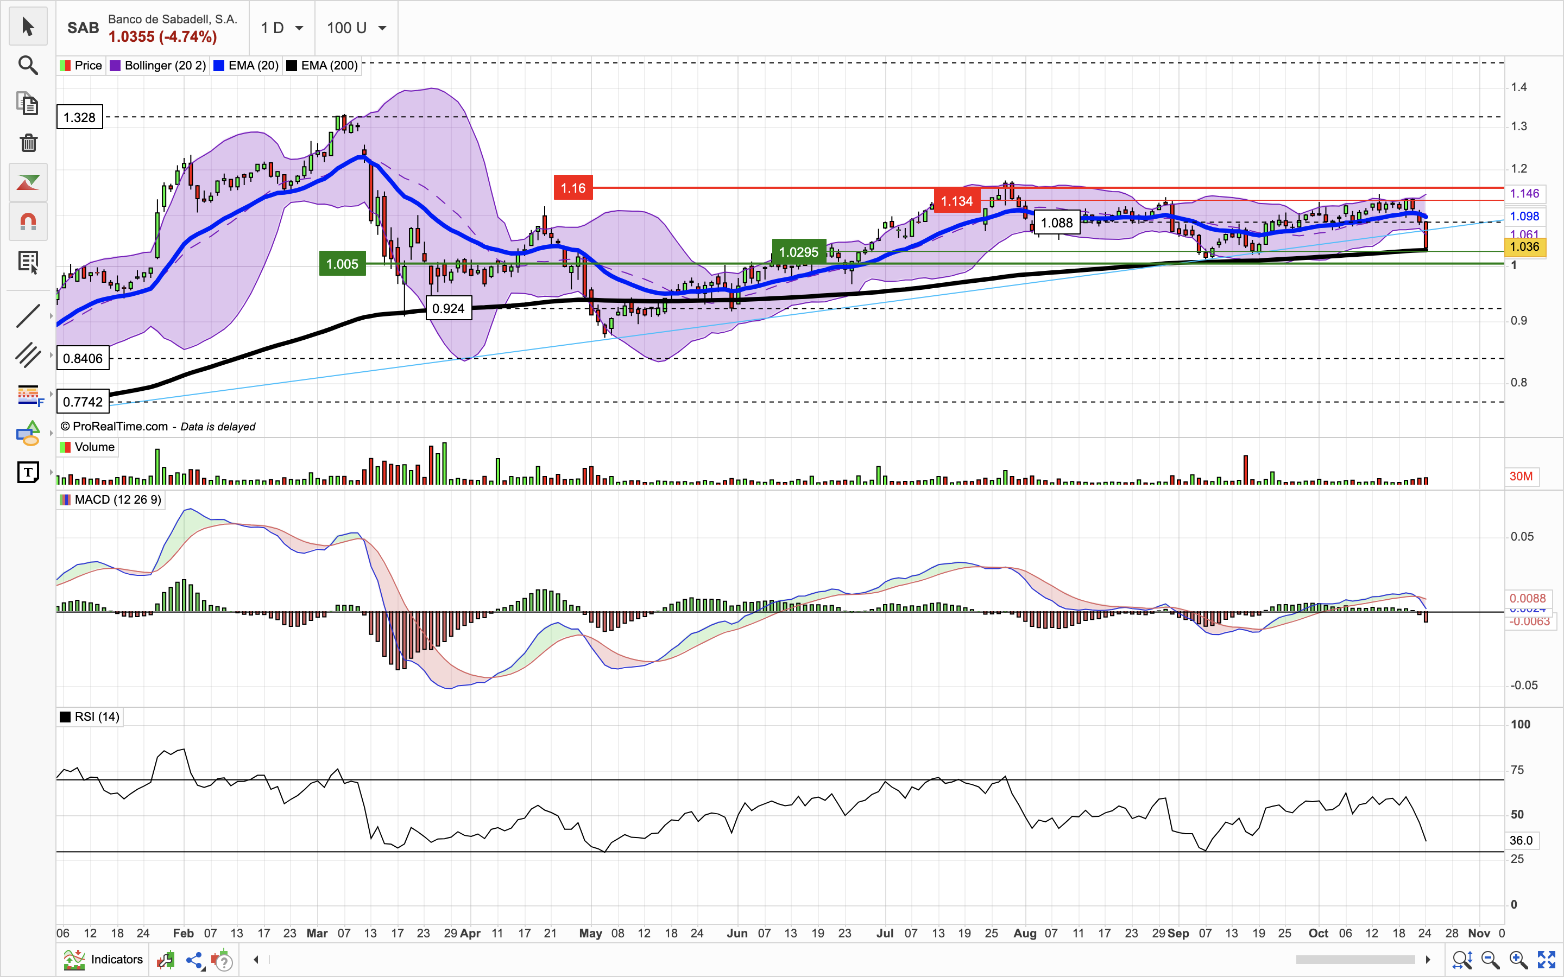Open the 100 U units dropdown
Viewport: 1564px width, 977px height.
point(356,28)
